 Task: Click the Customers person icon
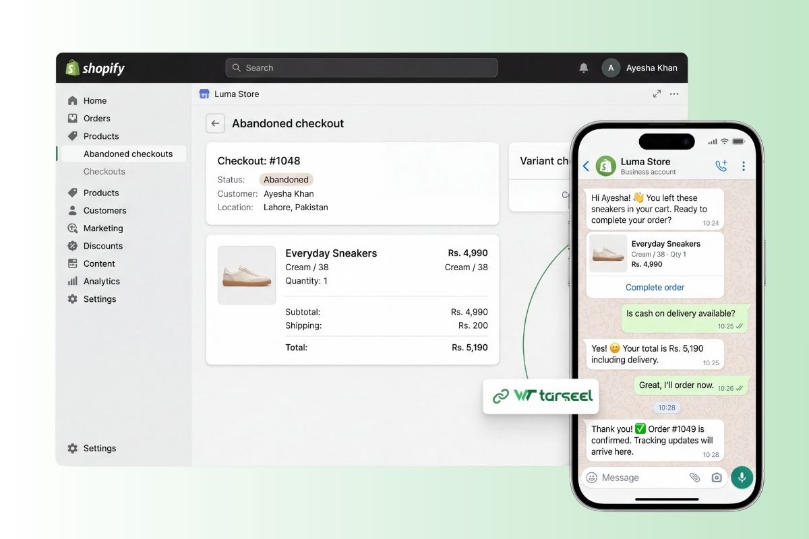click(73, 210)
